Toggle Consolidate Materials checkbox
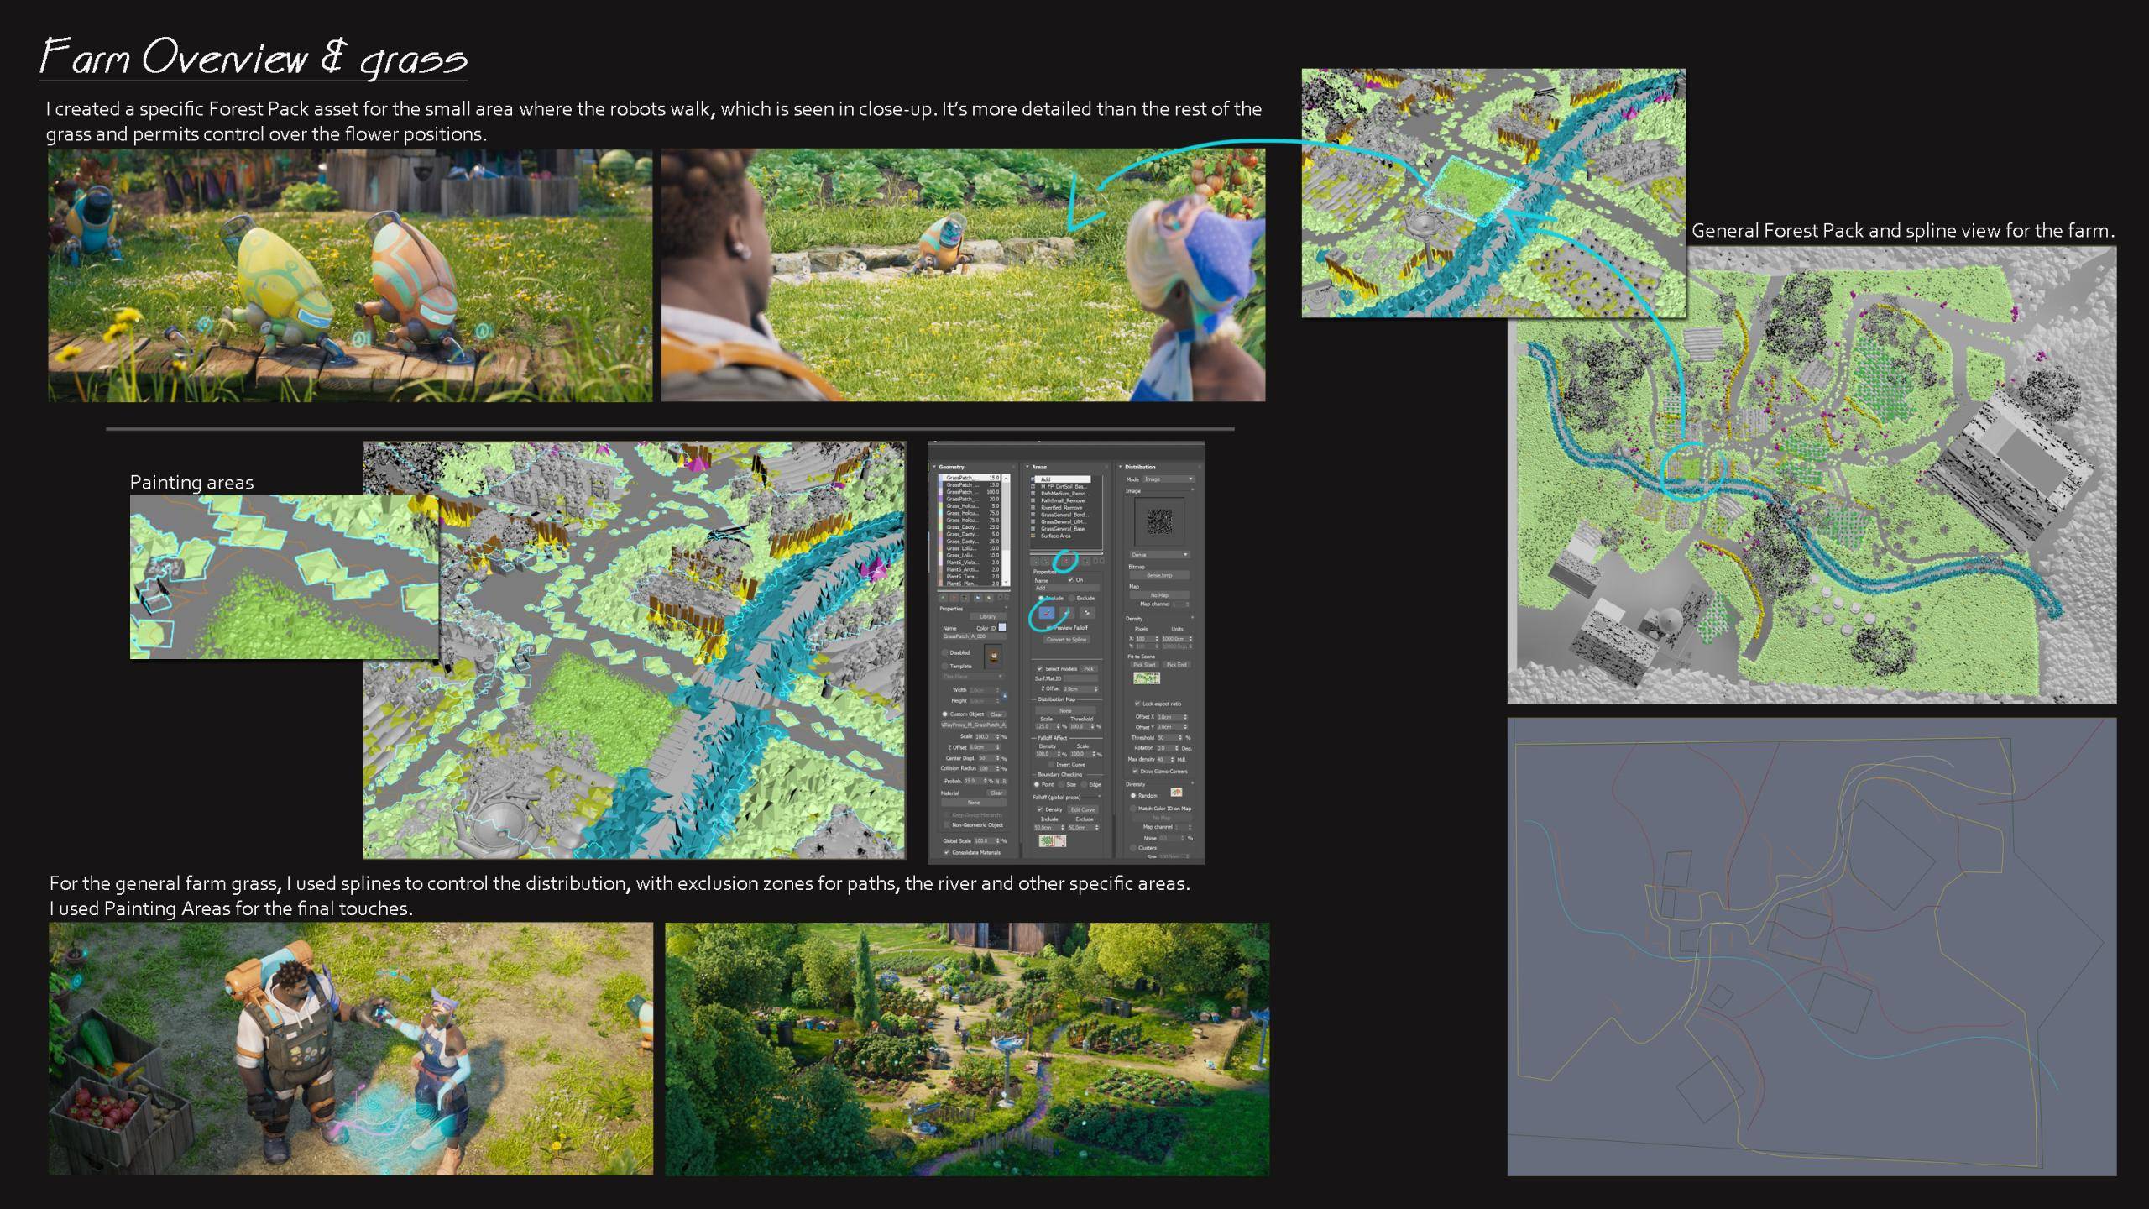2149x1209 pixels. [x=947, y=853]
